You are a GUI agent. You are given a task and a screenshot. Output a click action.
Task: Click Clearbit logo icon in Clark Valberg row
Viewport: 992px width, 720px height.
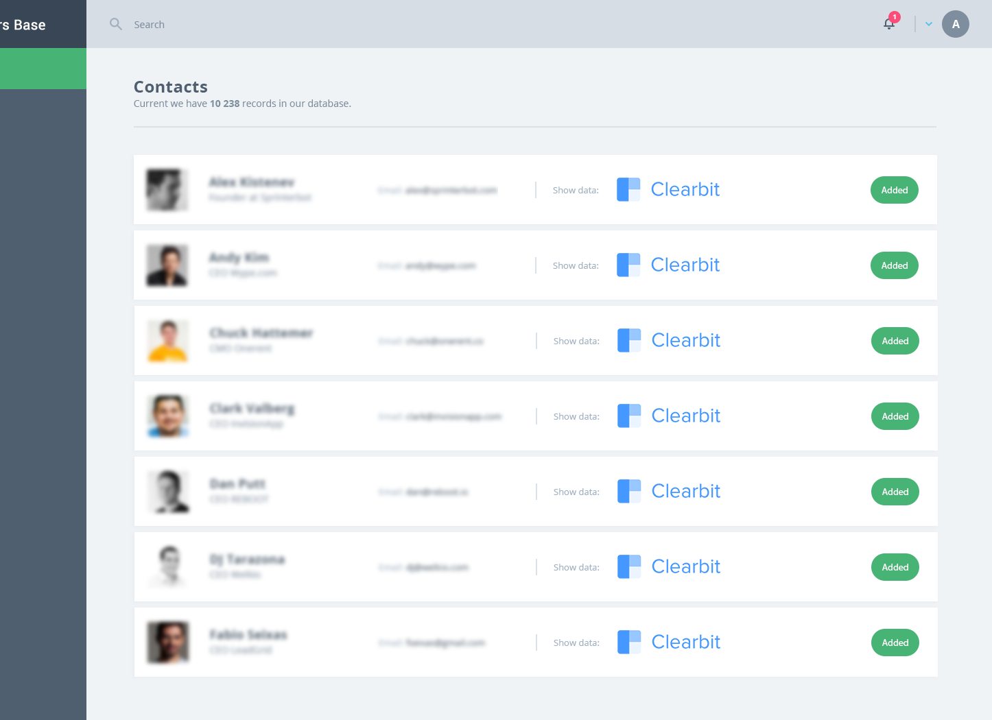click(629, 416)
